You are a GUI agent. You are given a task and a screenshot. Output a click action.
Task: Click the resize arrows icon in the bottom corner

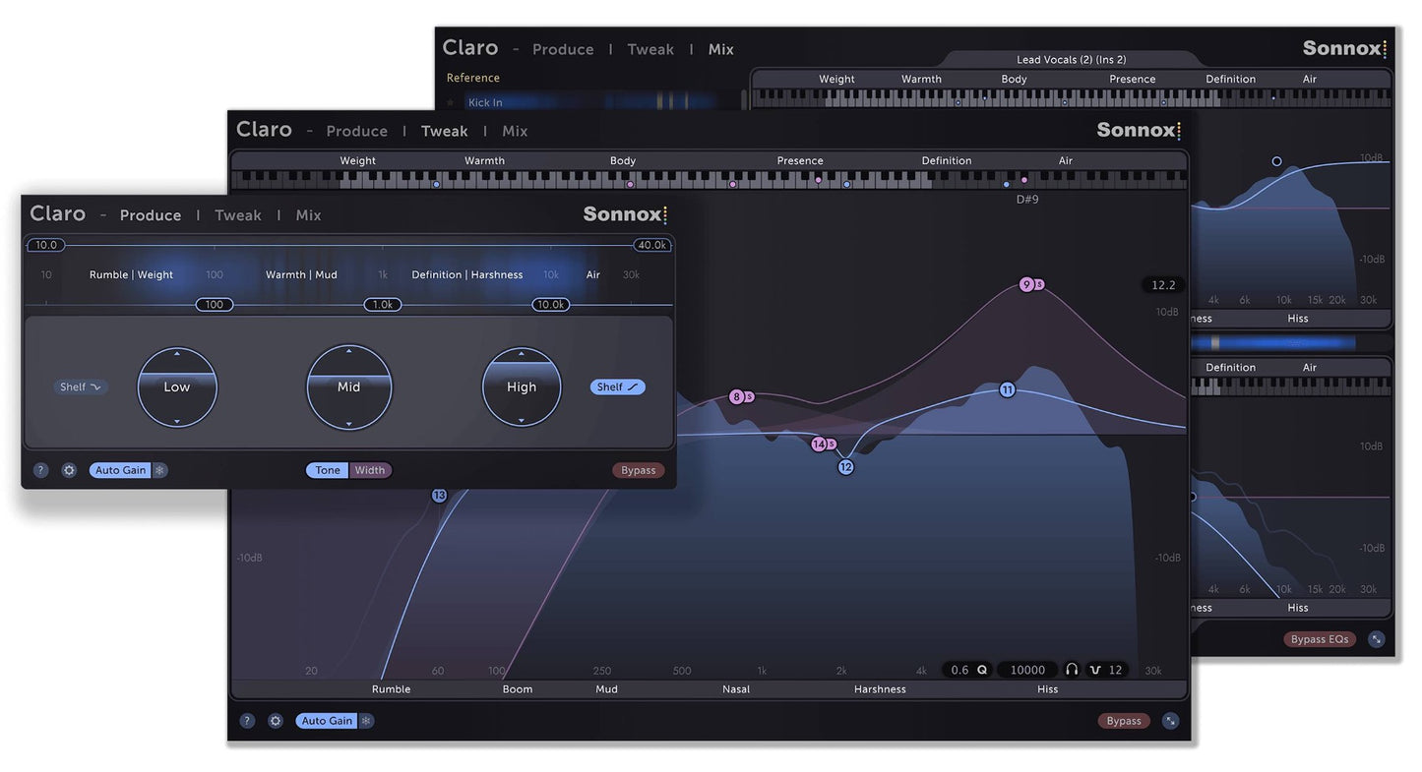click(x=1171, y=721)
